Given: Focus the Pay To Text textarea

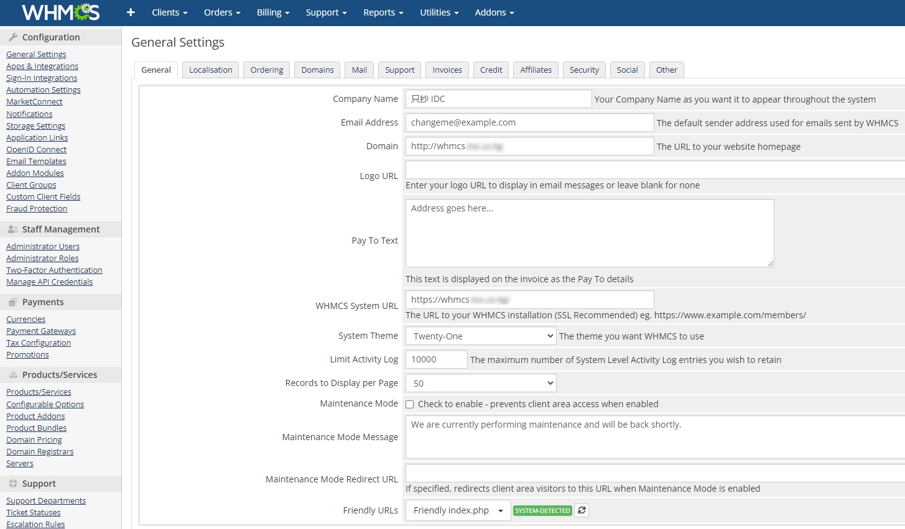Looking at the screenshot, I should tap(589, 233).
